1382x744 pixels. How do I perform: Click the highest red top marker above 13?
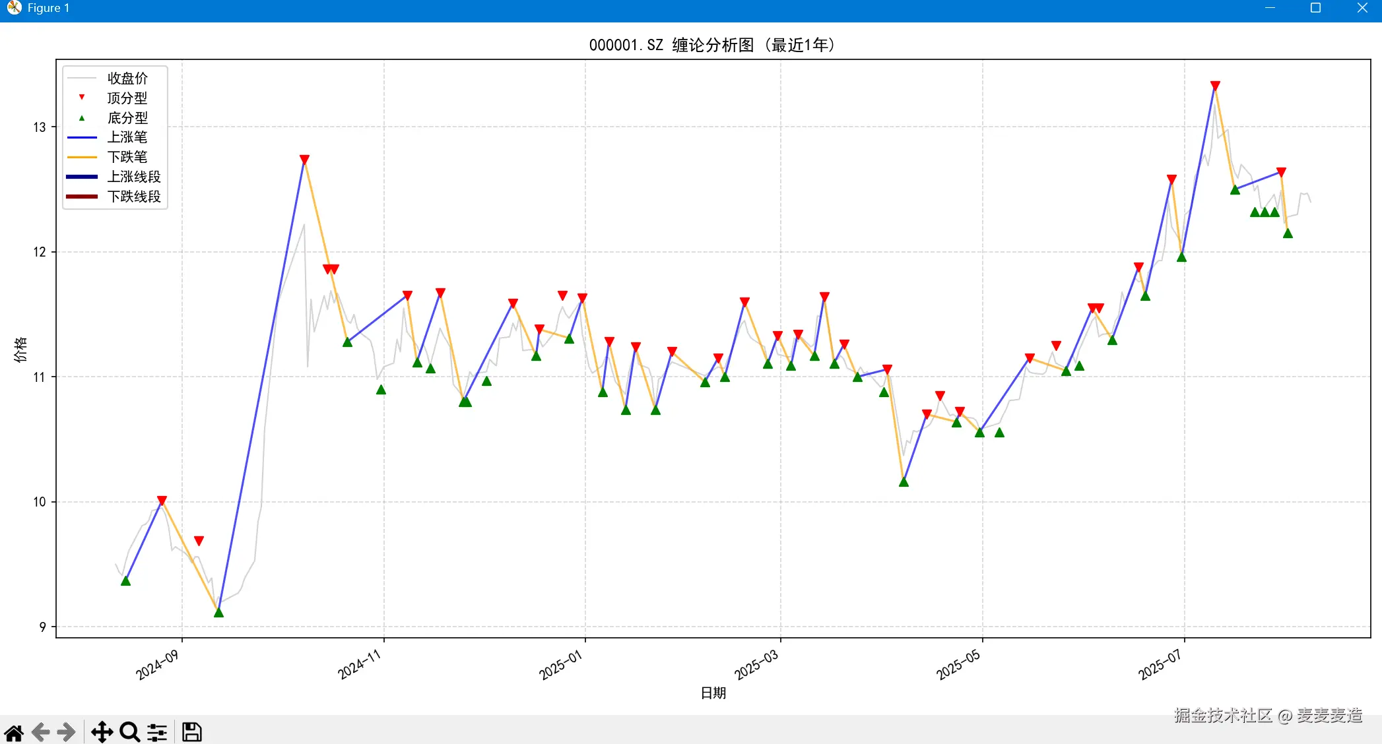1215,86
